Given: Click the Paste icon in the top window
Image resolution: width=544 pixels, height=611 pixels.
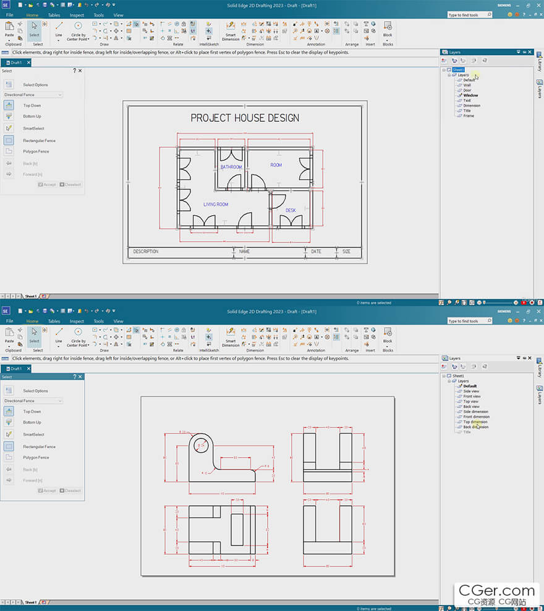Looking at the screenshot, I should click(x=9, y=26).
